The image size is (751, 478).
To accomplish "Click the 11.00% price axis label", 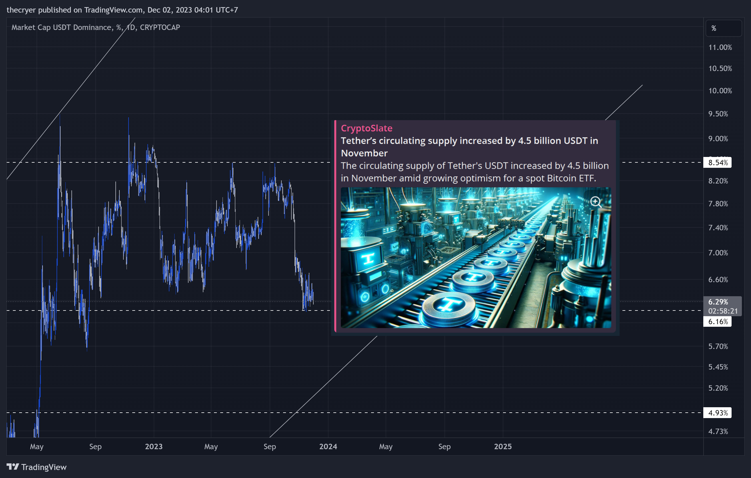I will [720, 47].
